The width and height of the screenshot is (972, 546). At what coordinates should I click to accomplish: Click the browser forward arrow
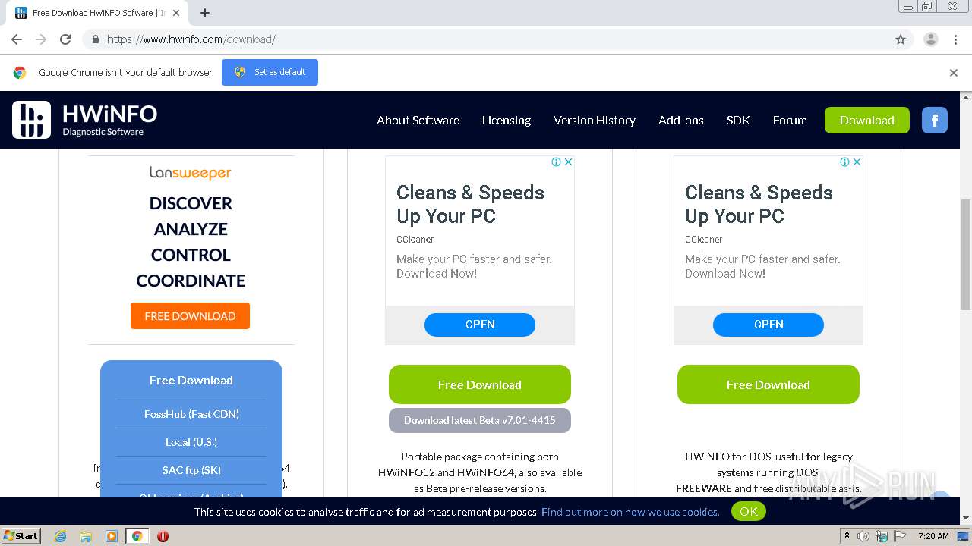coord(41,39)
